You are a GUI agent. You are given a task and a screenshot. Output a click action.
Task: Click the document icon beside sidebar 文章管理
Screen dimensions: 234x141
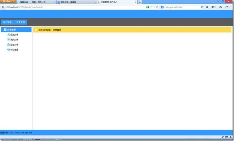tap(5, 30)
